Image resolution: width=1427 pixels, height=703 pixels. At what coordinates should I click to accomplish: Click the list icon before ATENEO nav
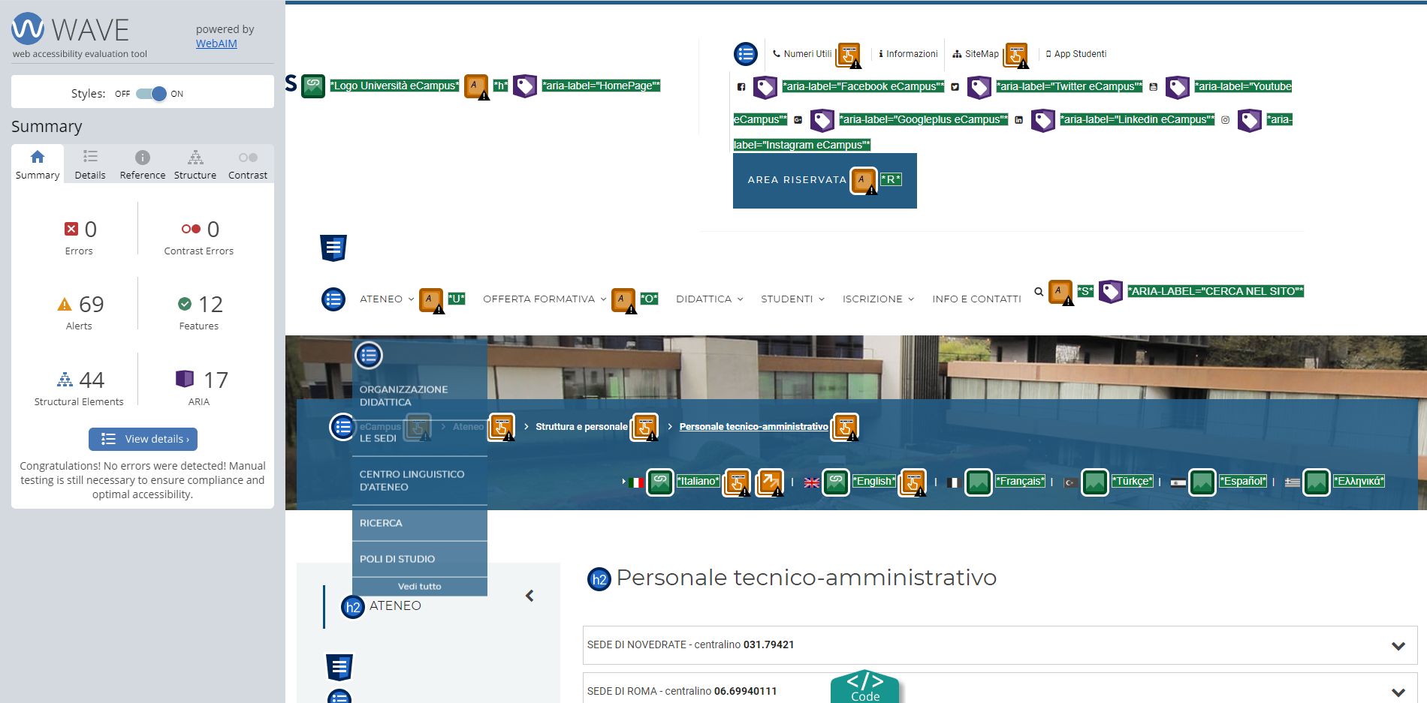[333, 299]
